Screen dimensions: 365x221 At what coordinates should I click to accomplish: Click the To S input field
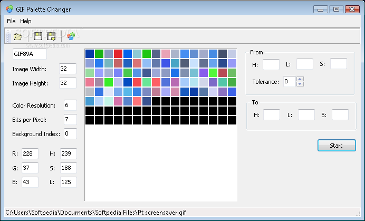click(x=340, y=114)
